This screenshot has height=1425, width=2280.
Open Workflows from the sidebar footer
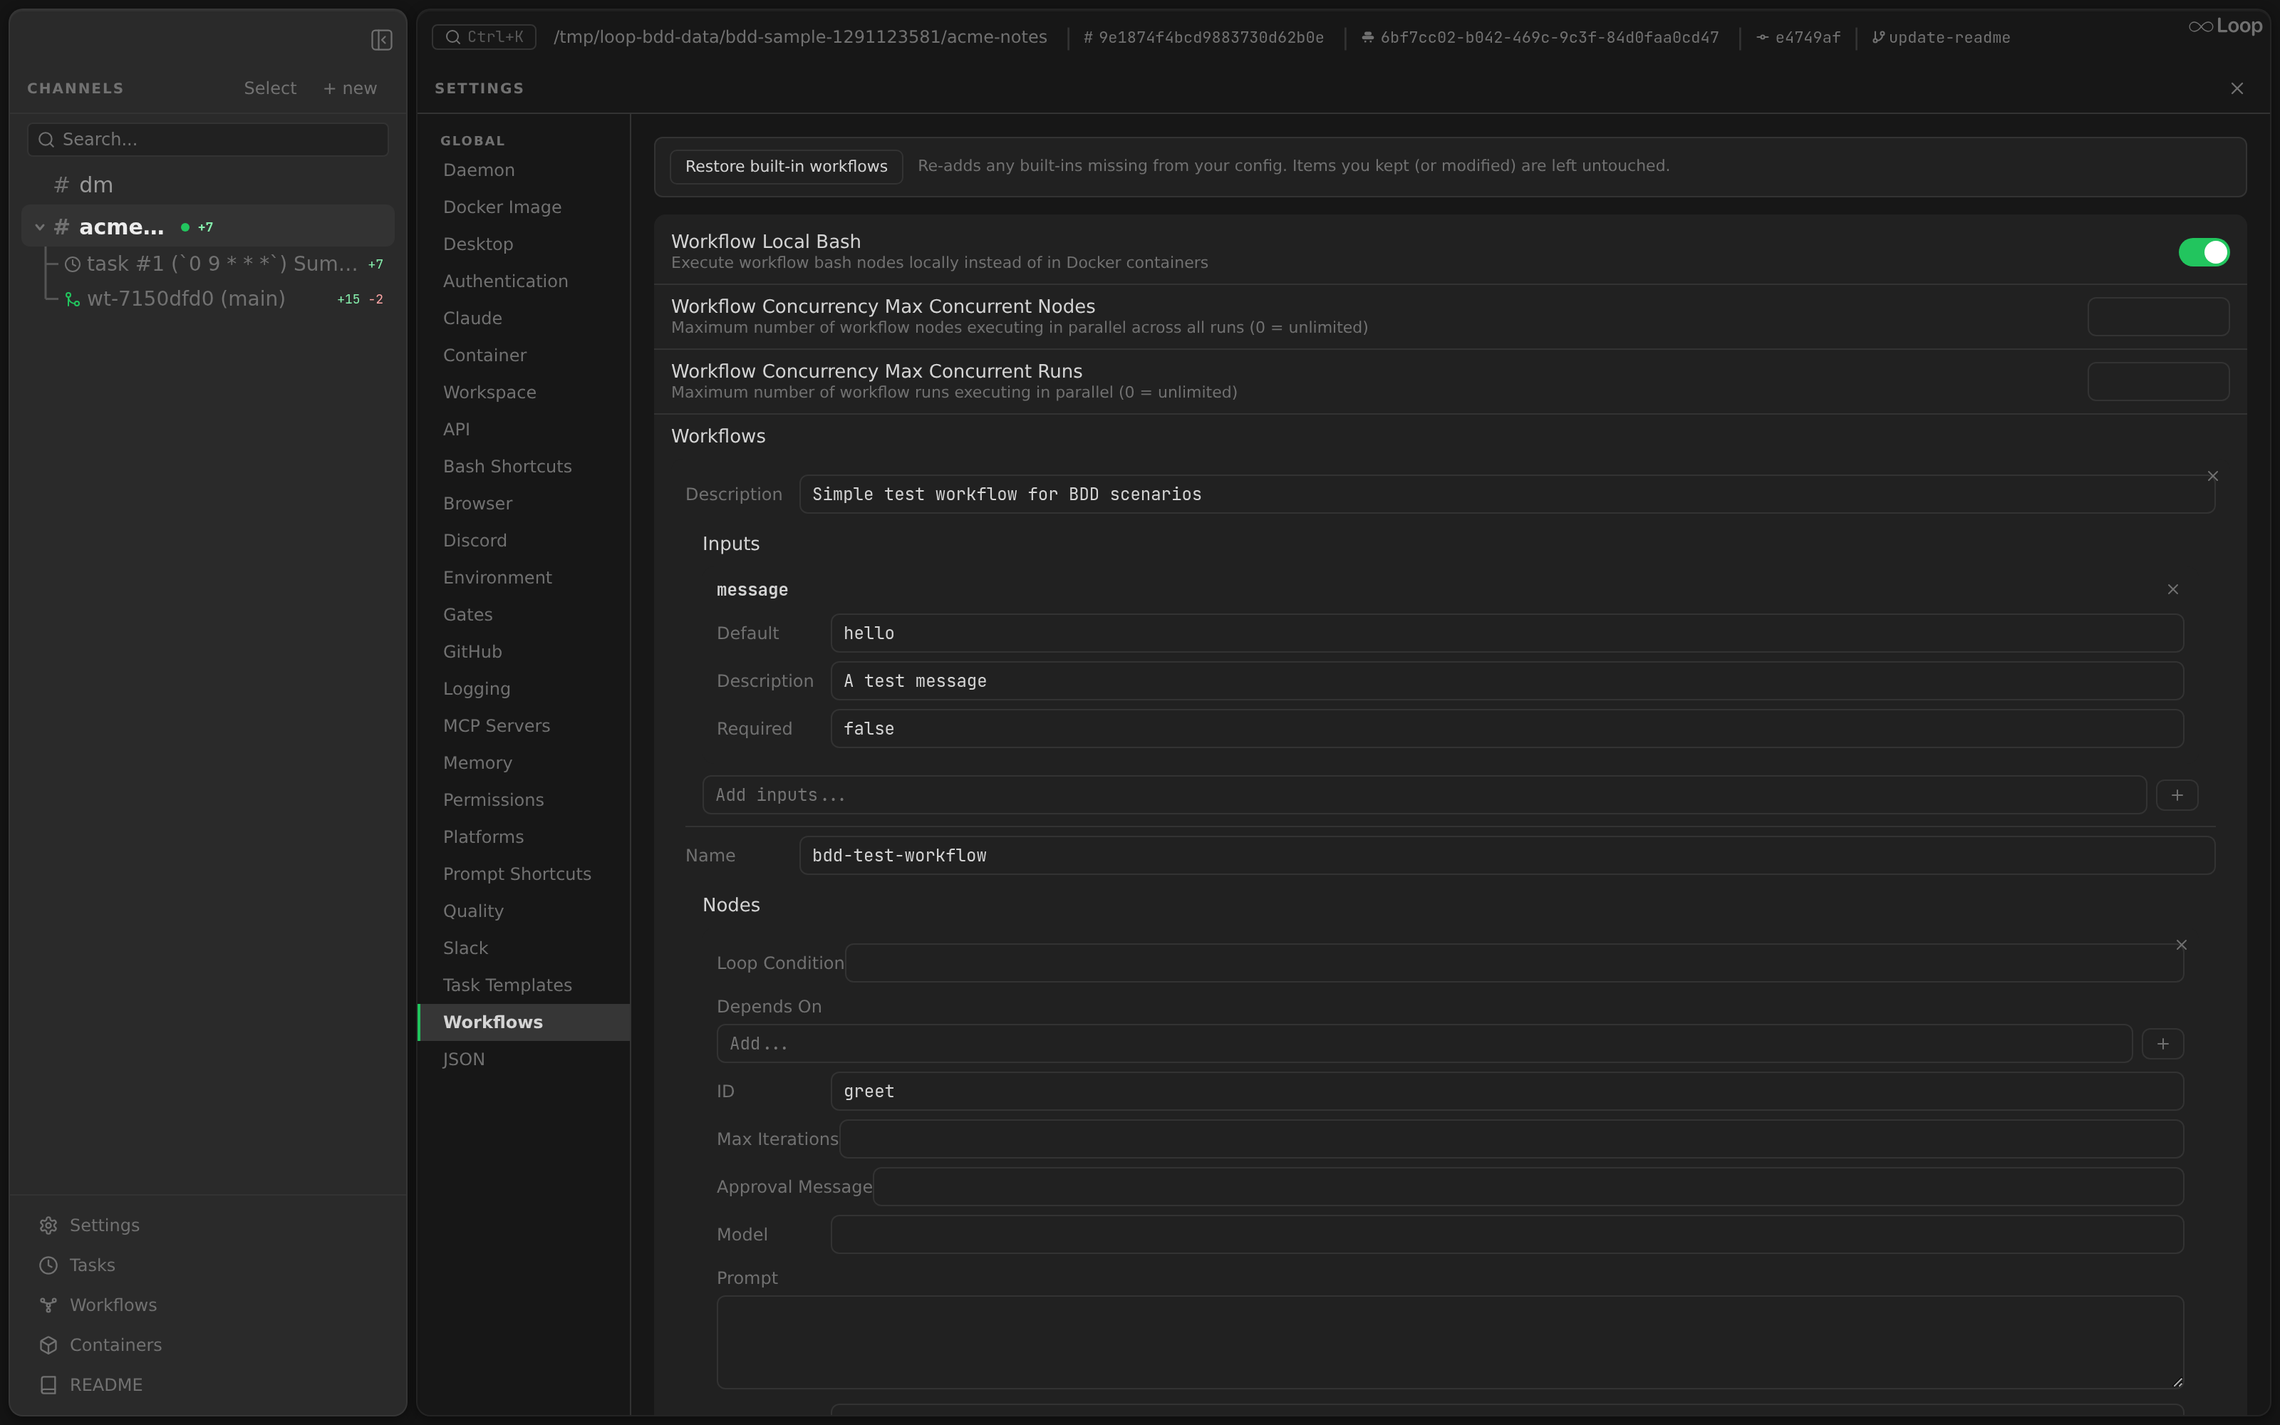point(98,1305)
